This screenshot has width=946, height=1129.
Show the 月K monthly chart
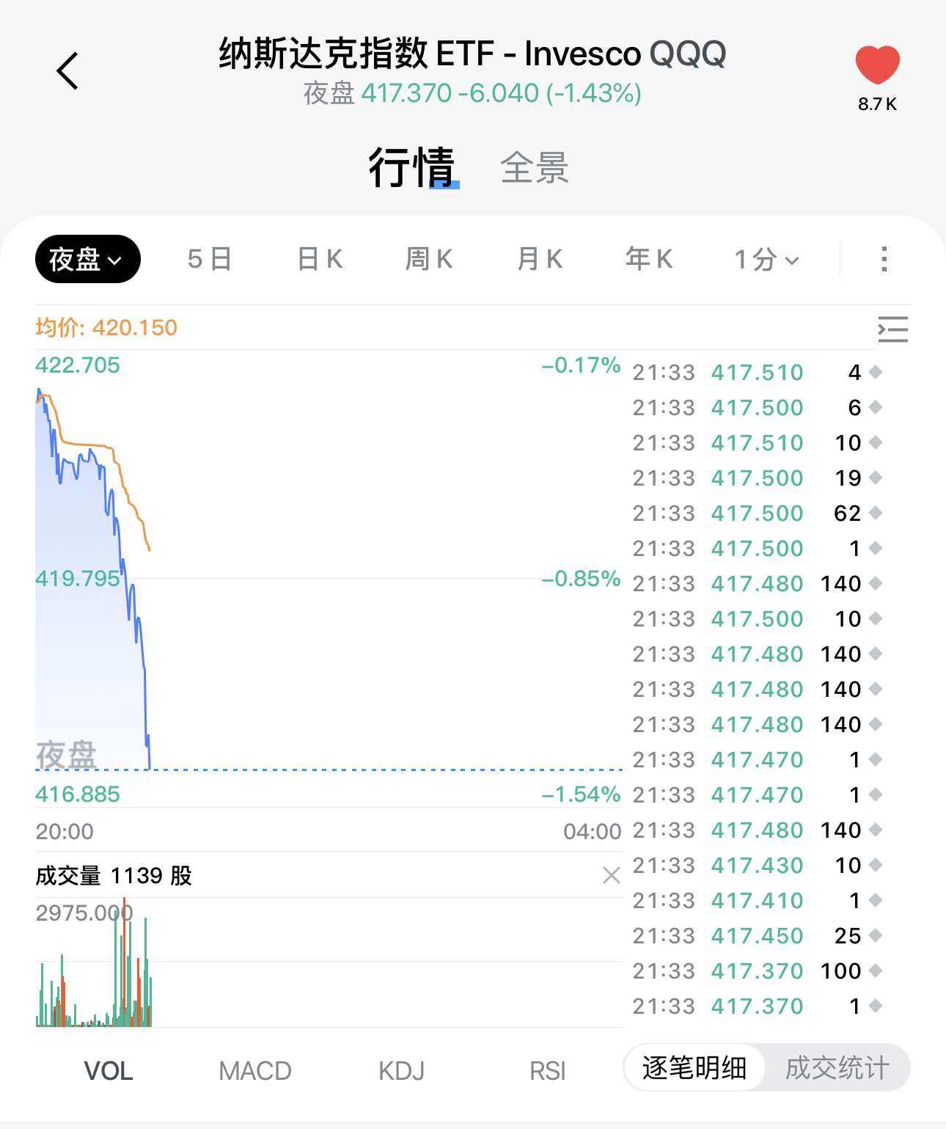[x=540, y=259]
